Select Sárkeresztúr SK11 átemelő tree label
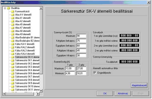Image resolution: width=152 pixels, height=99 pixels. (x=27, y=90)
